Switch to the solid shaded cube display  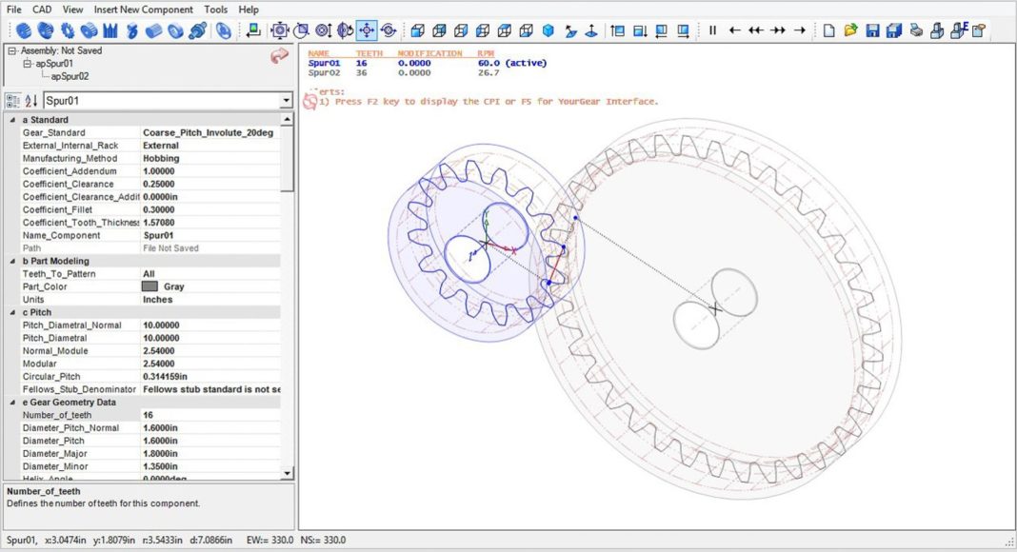548,30
